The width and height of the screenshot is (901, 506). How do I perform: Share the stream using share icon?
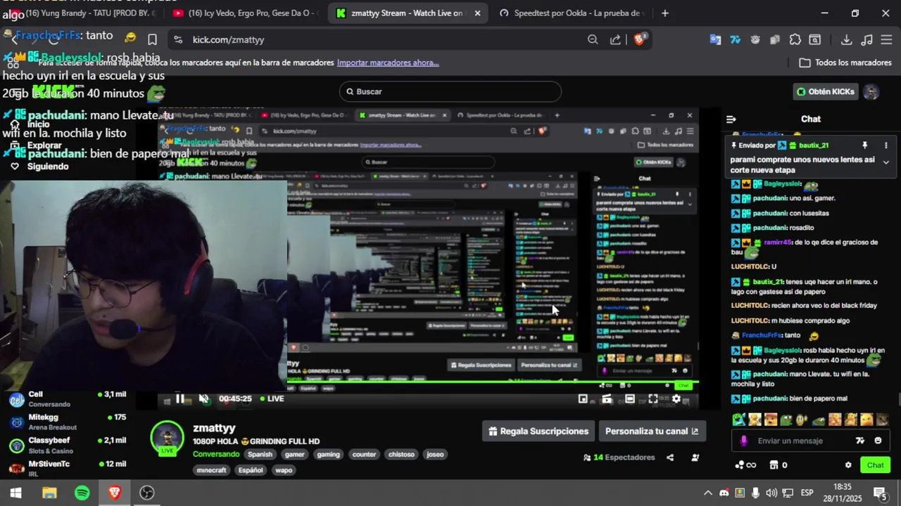tap(670, 458)
